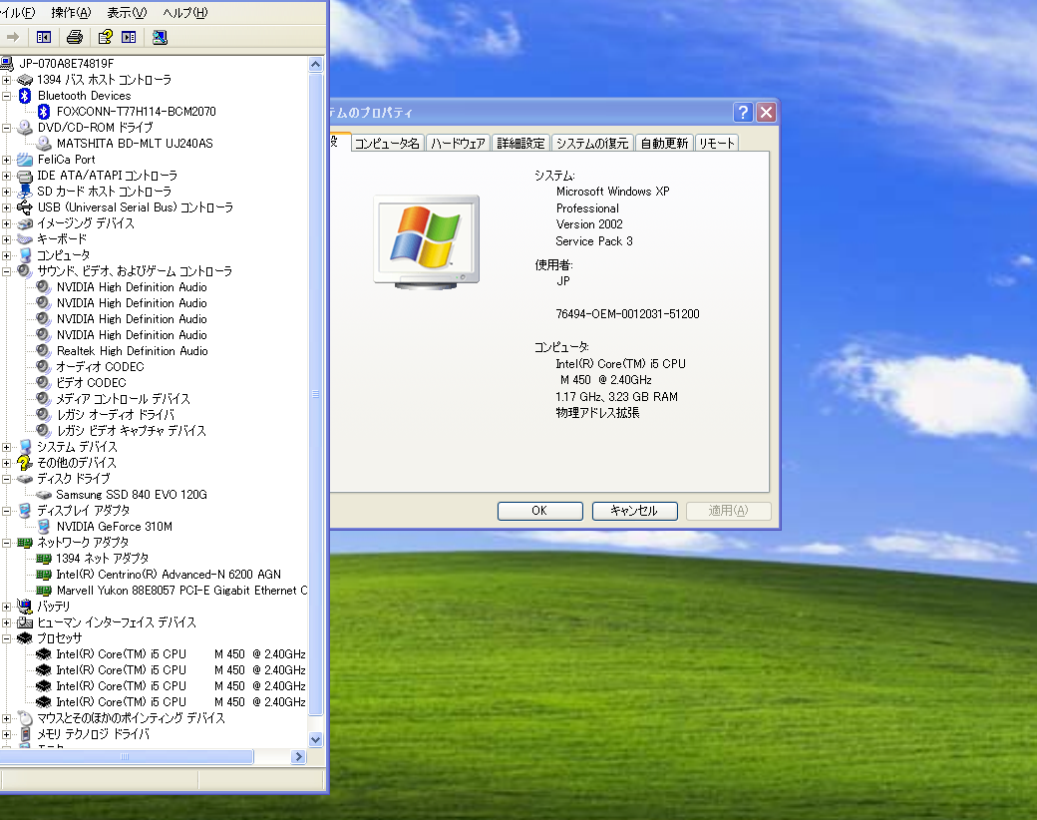Screen dimensions: 1037x820
Task: Select the オーディオ CODEC entry
Action: pos(100,367)
